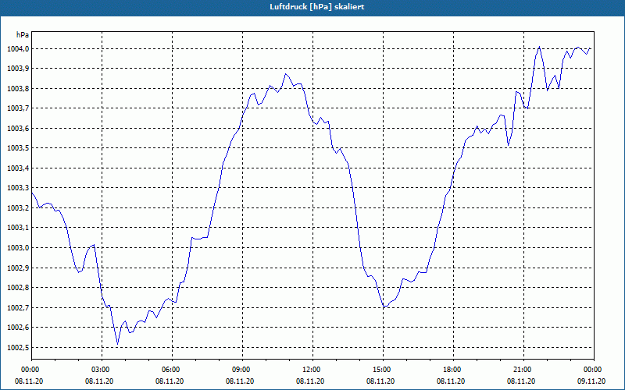Select the '09.11.20' date label

point(591,381)
